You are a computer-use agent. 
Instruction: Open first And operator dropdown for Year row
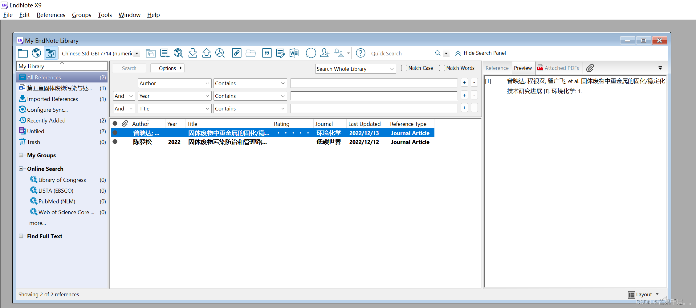[124, 96]
